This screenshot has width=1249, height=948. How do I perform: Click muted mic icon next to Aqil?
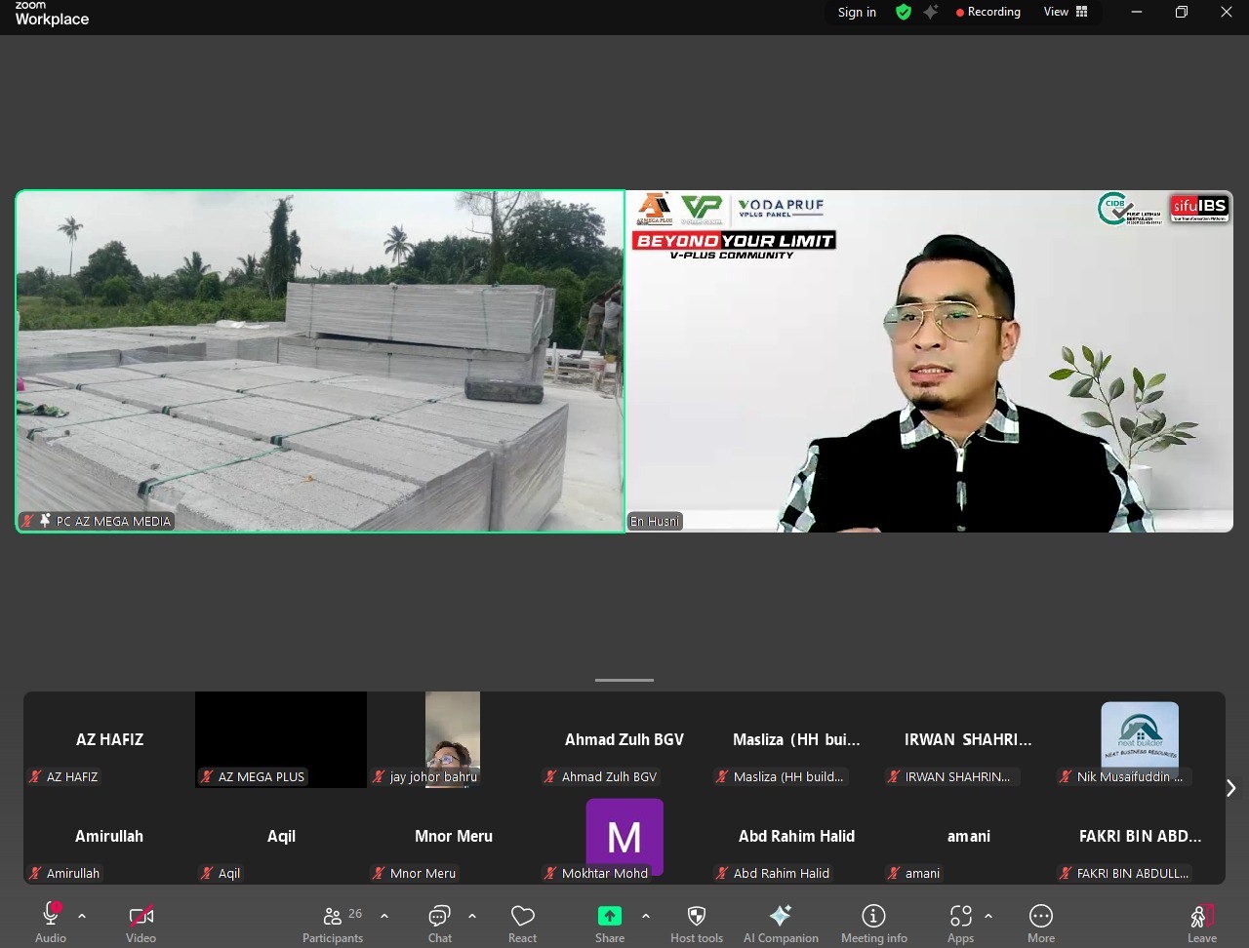(207, 874)
